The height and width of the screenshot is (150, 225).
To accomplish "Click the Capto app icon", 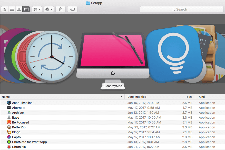I will point(9,137).
